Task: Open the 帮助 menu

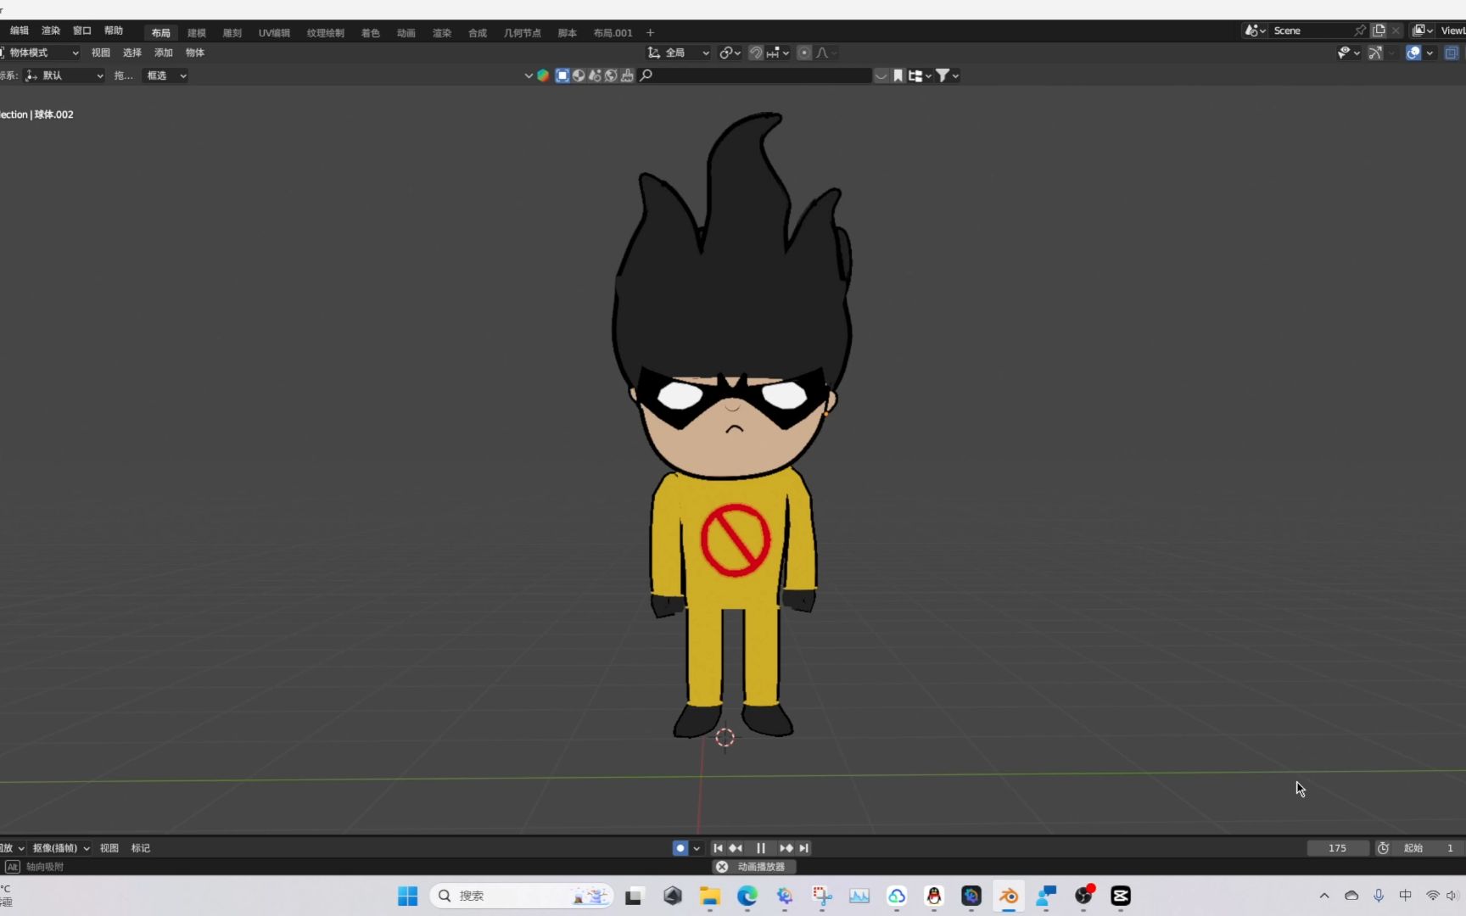Action: (114, 31)
